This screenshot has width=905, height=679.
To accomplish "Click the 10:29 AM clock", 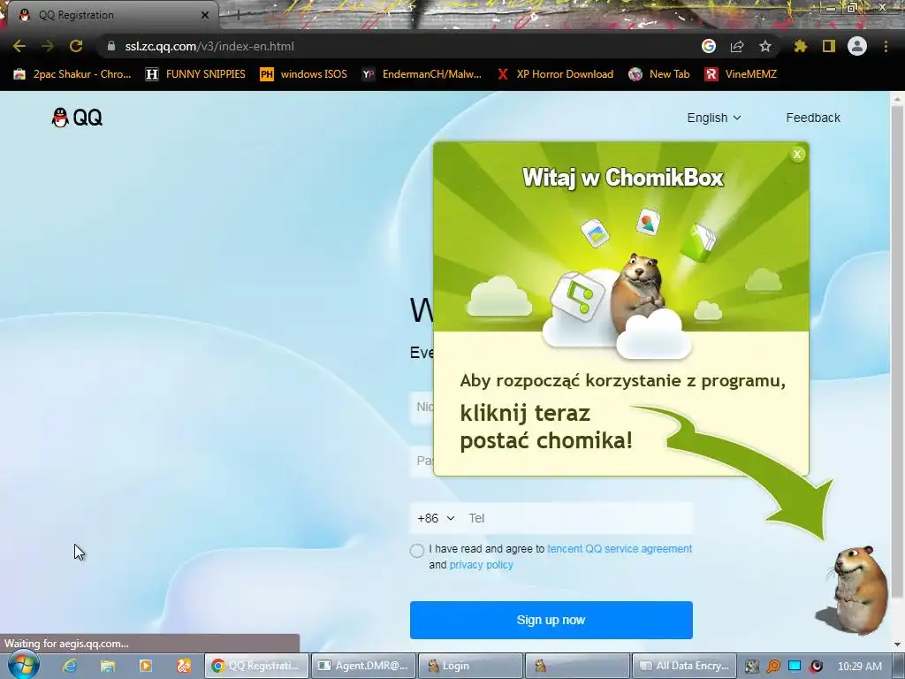I will (x=859, y=667).
